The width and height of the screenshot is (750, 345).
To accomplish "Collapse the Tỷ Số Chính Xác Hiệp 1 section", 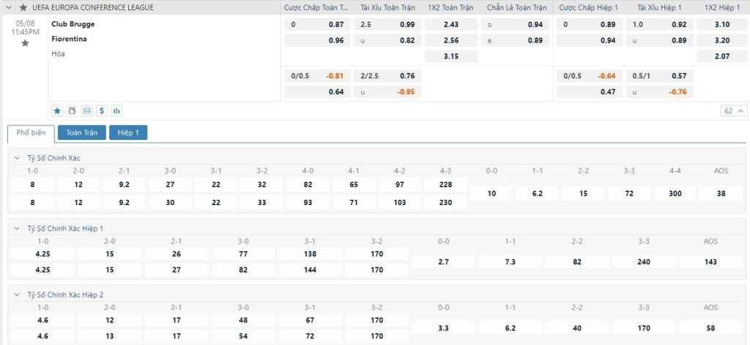I will (x=18, y=228).
